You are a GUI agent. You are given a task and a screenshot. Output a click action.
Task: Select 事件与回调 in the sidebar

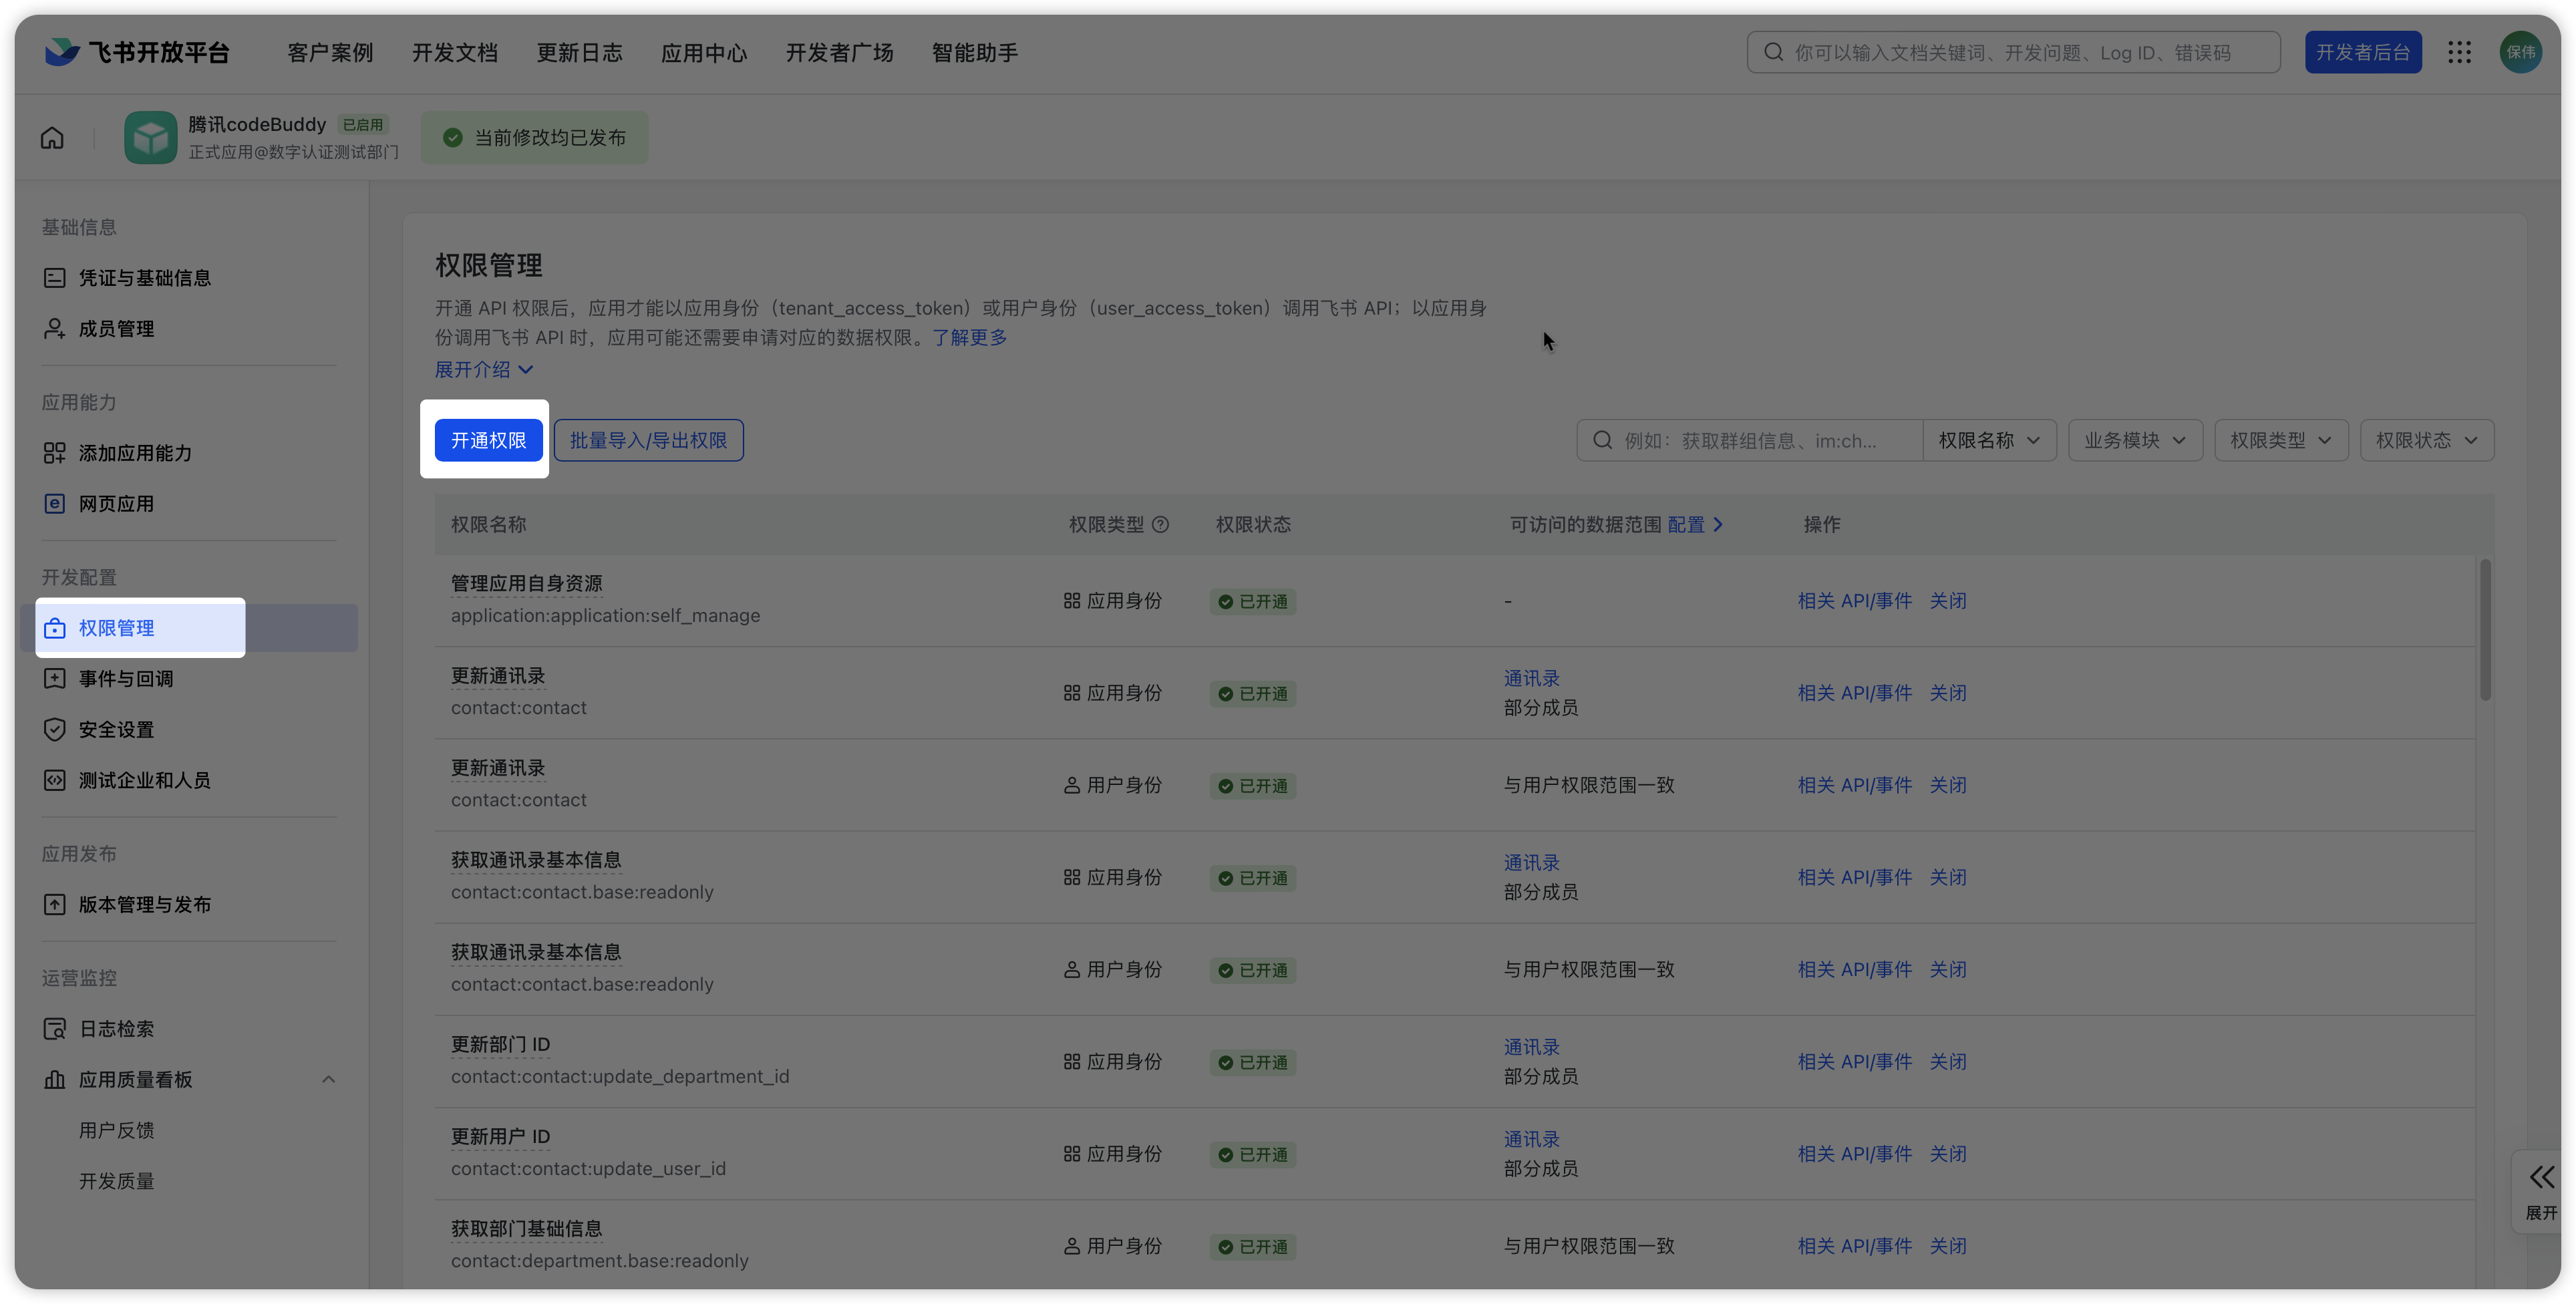(x=126, y=679)
